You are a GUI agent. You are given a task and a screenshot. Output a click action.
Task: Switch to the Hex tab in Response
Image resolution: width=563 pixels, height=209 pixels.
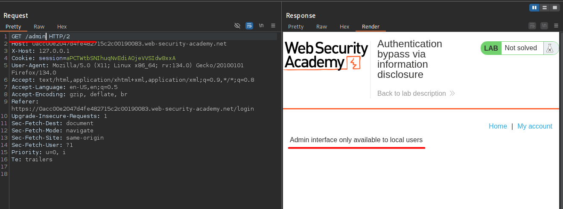(344, 26)
